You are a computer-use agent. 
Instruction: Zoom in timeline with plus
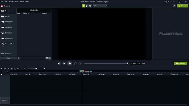(44, 69)
